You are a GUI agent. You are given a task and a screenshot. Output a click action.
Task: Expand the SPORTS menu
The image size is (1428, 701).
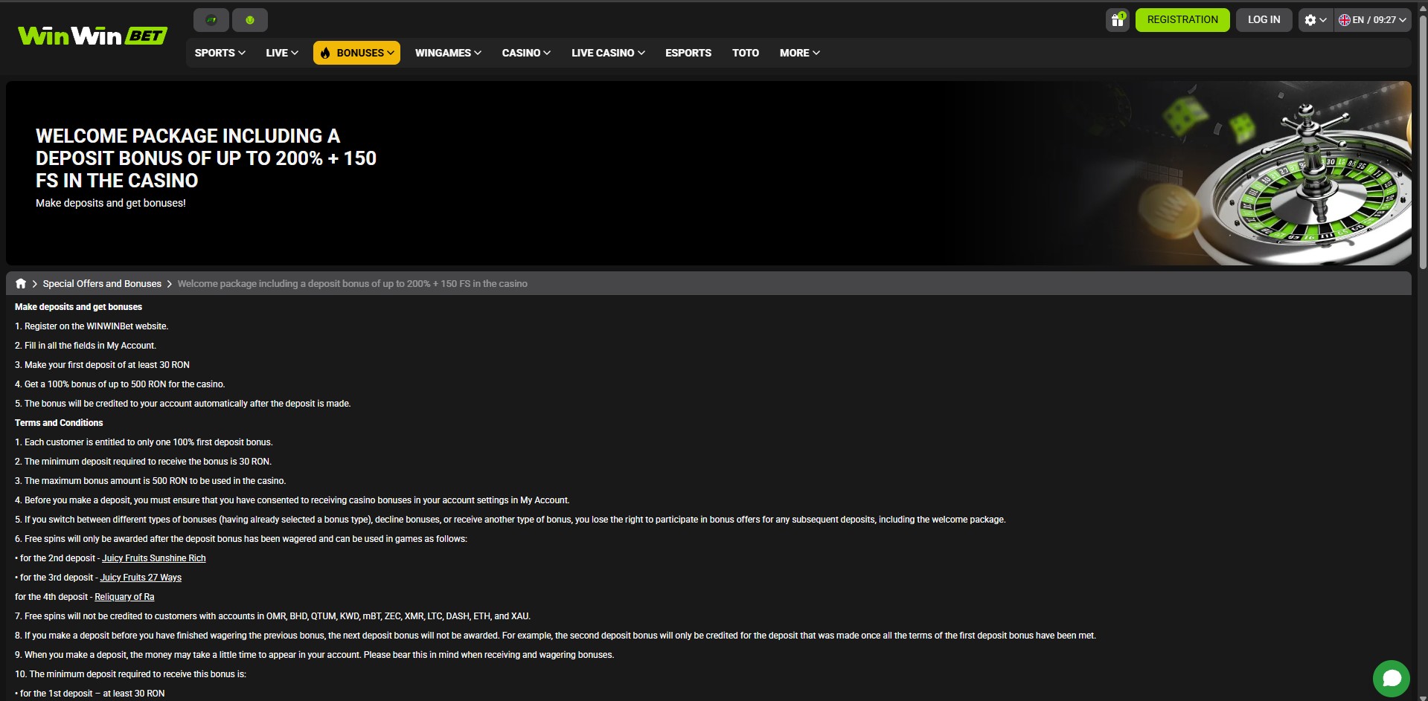click(220, 53)
